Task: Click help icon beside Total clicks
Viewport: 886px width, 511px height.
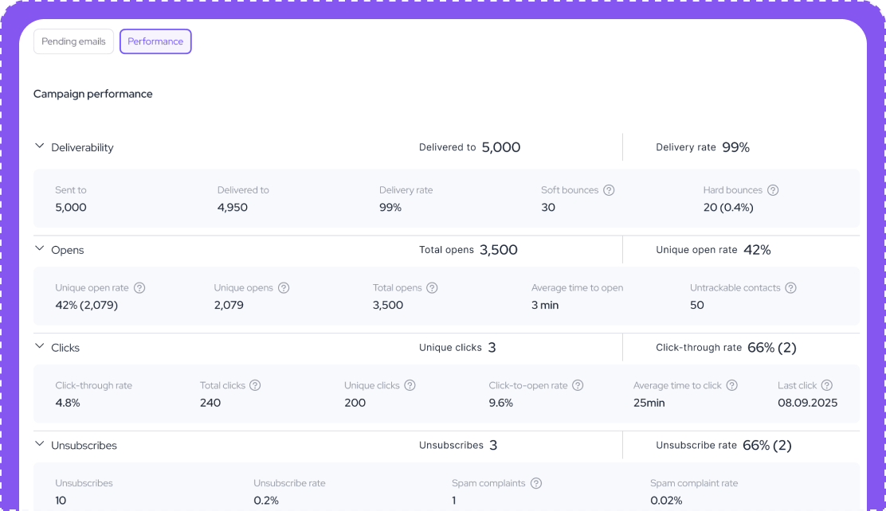Action: point(255,385)
